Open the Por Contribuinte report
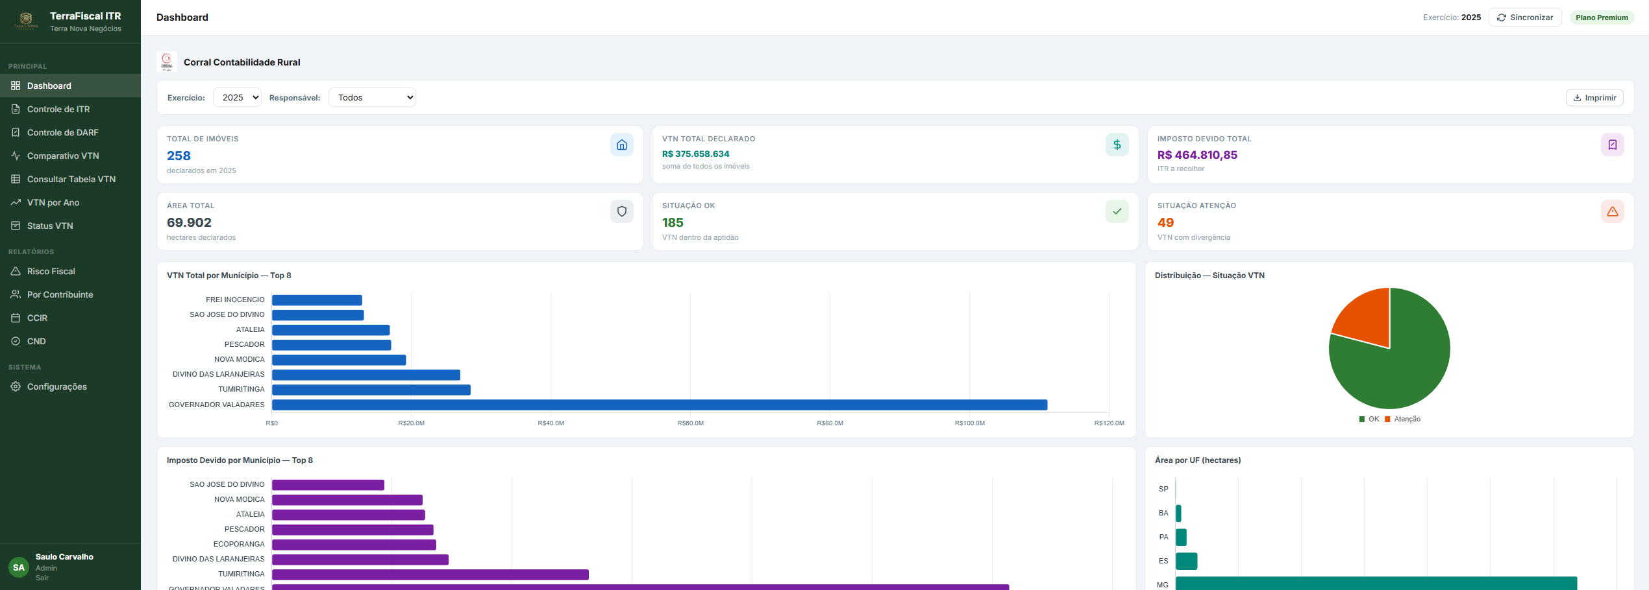This screenshot has height=590, width=1649. click(70, 294)
